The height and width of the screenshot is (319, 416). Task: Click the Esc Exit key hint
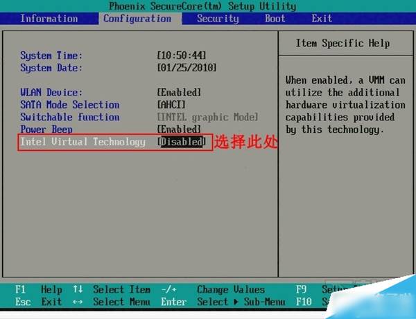coord(38,302)
